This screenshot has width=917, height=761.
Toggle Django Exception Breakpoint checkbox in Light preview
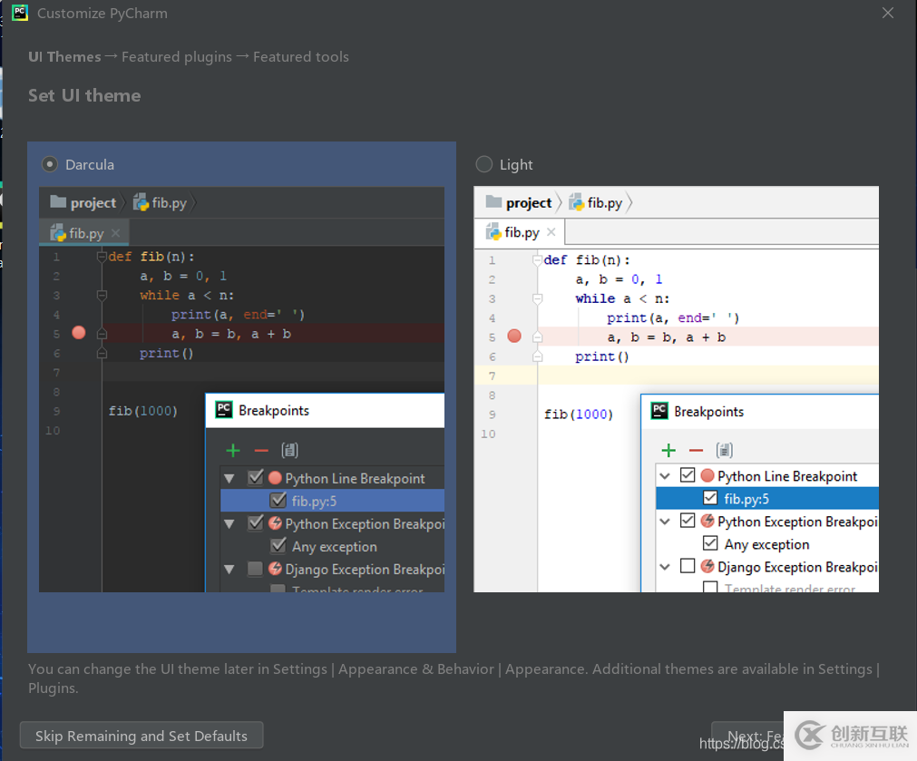coord(688,566)
